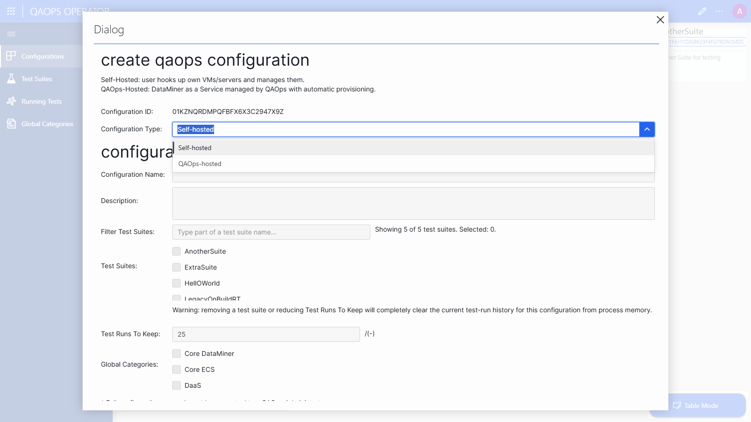Click the pencil edit icon in header
The image size is (751, 422).
702,11
